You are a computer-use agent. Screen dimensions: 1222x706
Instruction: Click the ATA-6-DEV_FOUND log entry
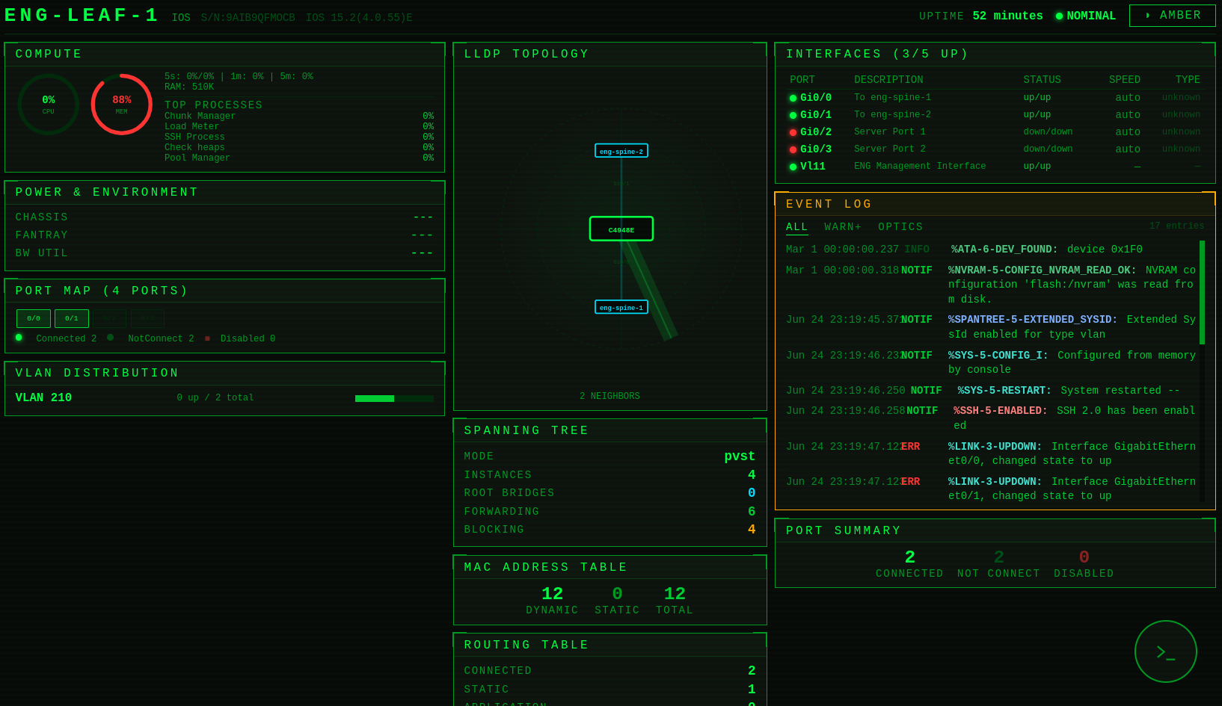pos(991,250)
